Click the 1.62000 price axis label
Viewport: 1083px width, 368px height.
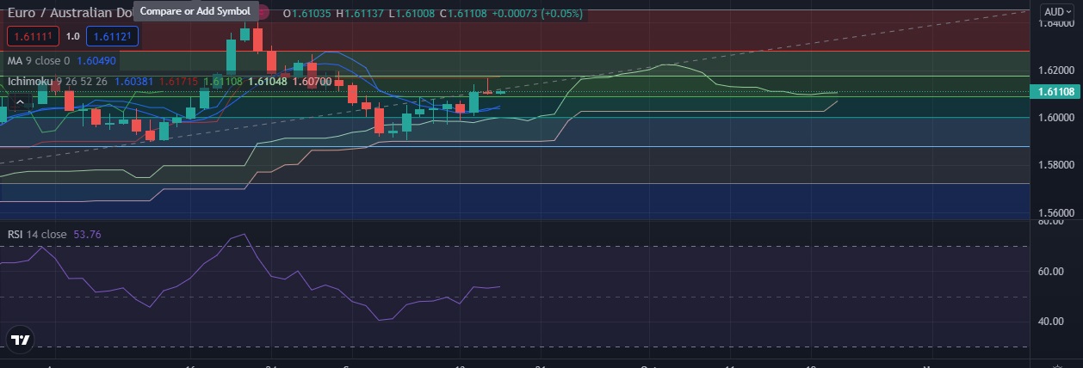tap(1055, 70)
